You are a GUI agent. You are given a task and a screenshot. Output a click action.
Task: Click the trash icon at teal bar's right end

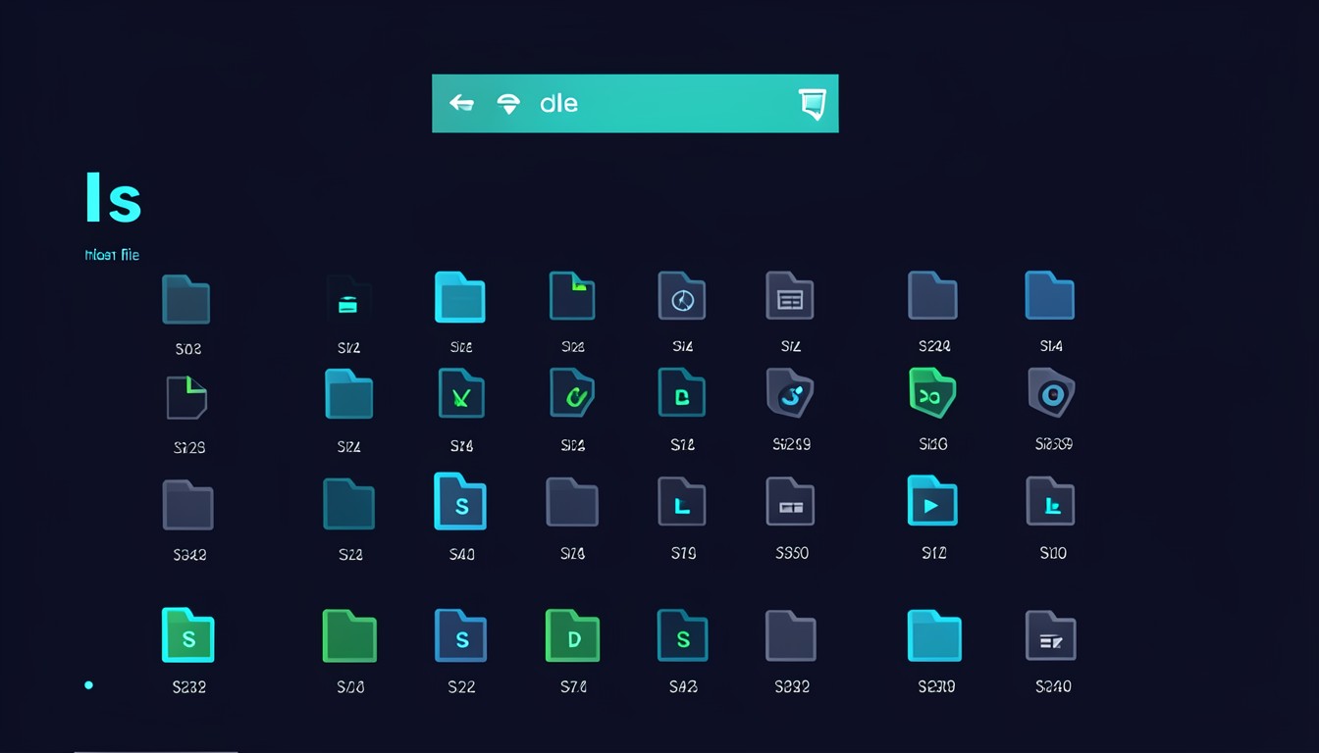(813, 104)
